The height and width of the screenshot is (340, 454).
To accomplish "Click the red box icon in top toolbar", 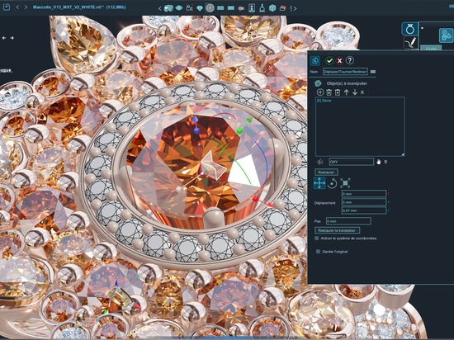I will pos(282,8).
